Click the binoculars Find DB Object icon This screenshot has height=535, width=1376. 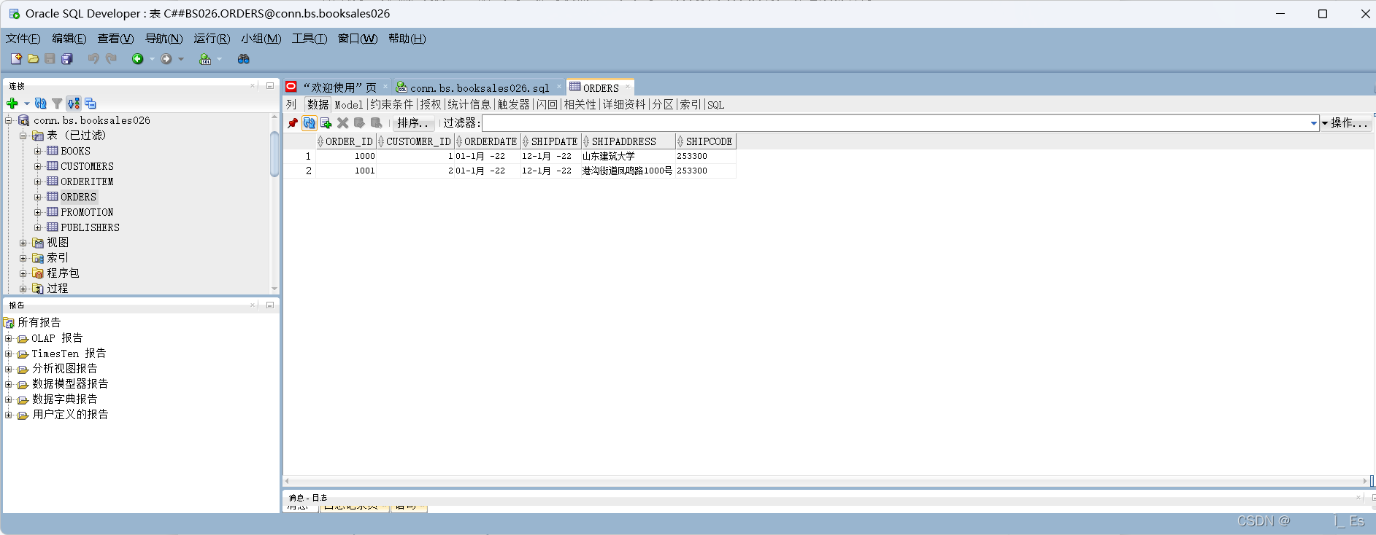tap(244, 59)
